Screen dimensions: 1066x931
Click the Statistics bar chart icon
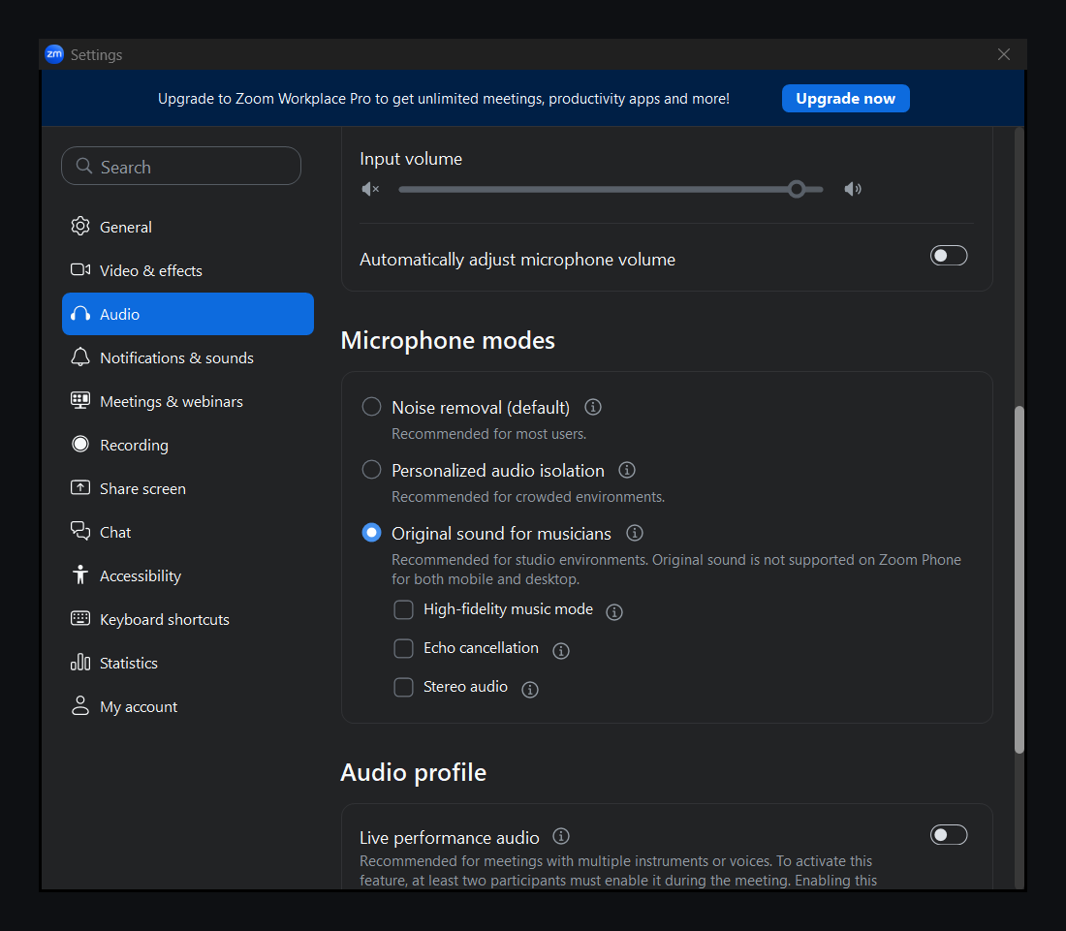coord(80,662)
